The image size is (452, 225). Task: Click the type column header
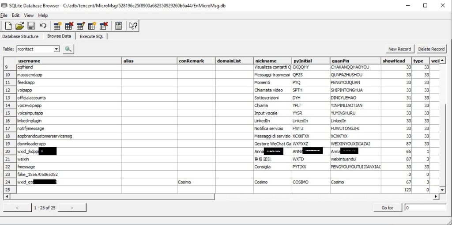click(421, 61)
